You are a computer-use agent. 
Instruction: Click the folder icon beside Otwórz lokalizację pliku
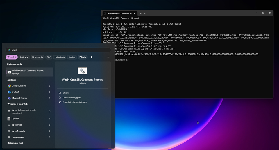pos(60,97)
